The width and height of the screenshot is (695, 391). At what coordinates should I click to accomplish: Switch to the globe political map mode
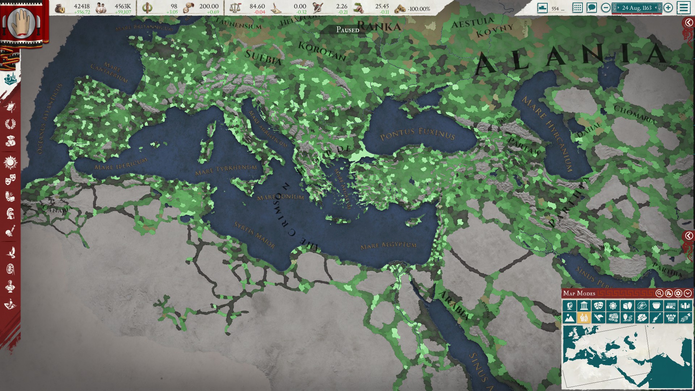[x=569, y=306]
